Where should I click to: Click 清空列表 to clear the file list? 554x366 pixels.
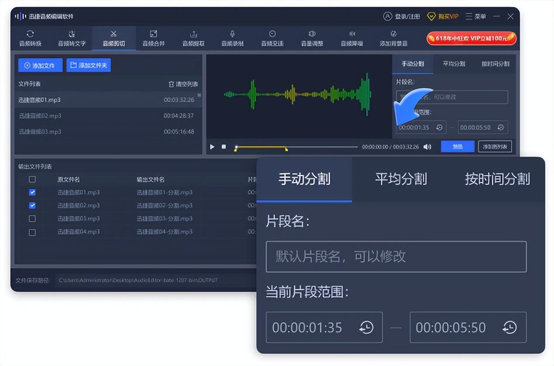183,84
